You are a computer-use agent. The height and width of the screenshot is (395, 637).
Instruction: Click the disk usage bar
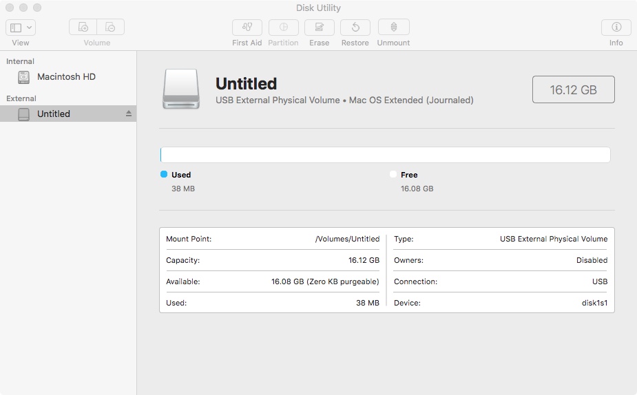click(x=385, y=155)
